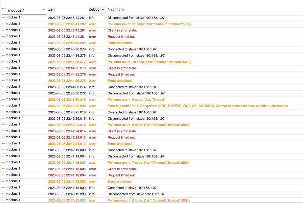The width and height of the screenshot is (303, 203).
Task: Click 'Connected to slave 192.168.1.97' at 22:41:13.002
Action: click(x=132, y=188)
